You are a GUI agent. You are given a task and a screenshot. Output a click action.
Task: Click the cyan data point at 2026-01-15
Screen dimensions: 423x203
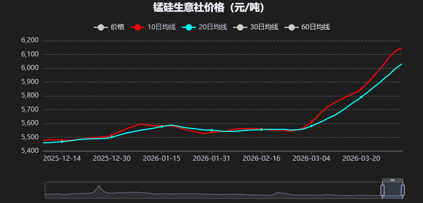[162, 126]
